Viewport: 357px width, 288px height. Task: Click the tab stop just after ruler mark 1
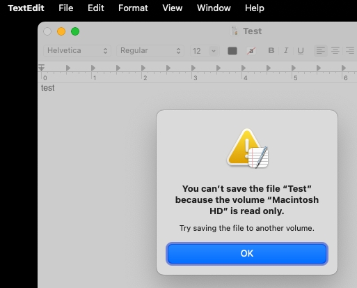click(93, 68)
